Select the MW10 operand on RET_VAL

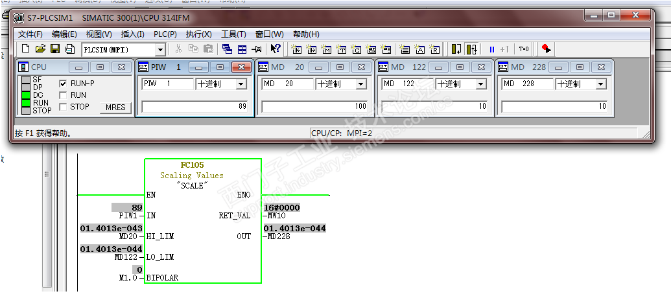pyautogui.click(x=276, y=216)
